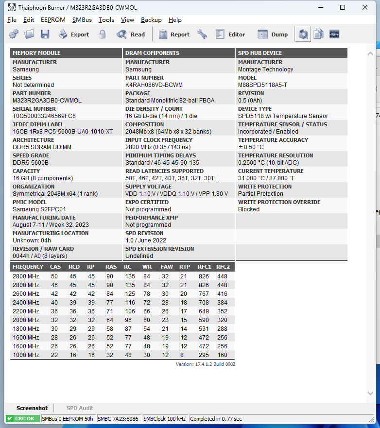Click the SMBus 0 EEPROM 50h status entry
Image resolution: width=380 pixels, height=428 pixels.
[x=68, y=419]
